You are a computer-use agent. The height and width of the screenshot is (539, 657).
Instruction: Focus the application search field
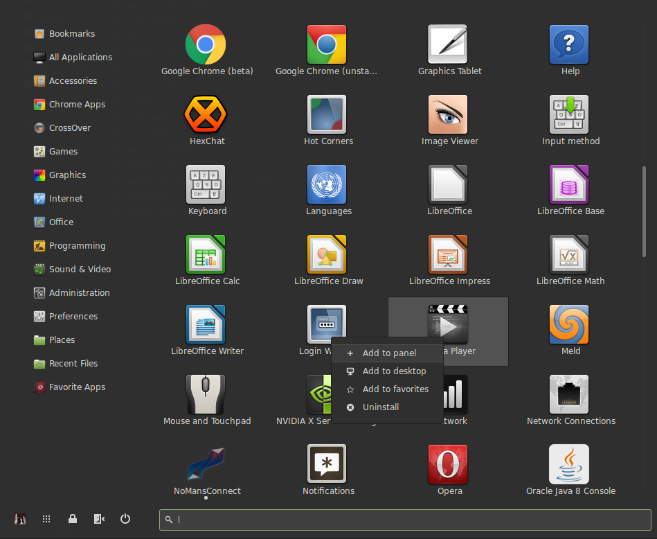point(405,520)
